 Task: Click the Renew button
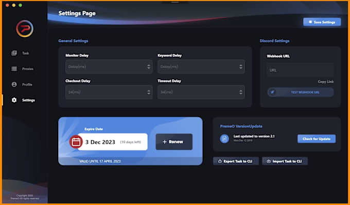174,142
